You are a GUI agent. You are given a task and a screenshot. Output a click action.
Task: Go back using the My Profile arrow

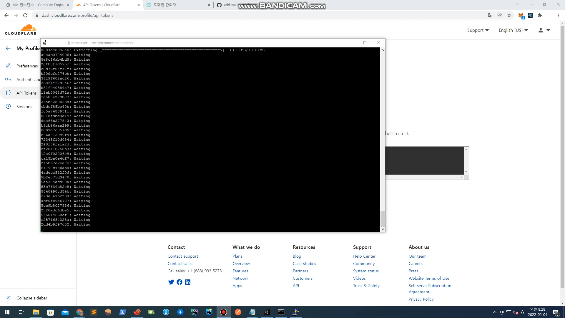click(x=8, y=48)
